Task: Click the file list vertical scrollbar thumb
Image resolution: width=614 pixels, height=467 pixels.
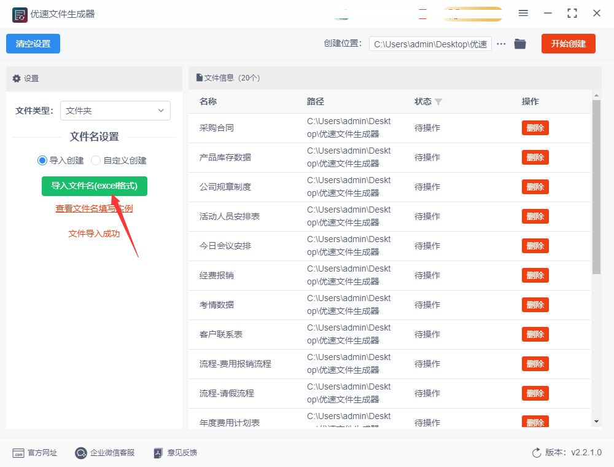Action: (x=596, y=187)
